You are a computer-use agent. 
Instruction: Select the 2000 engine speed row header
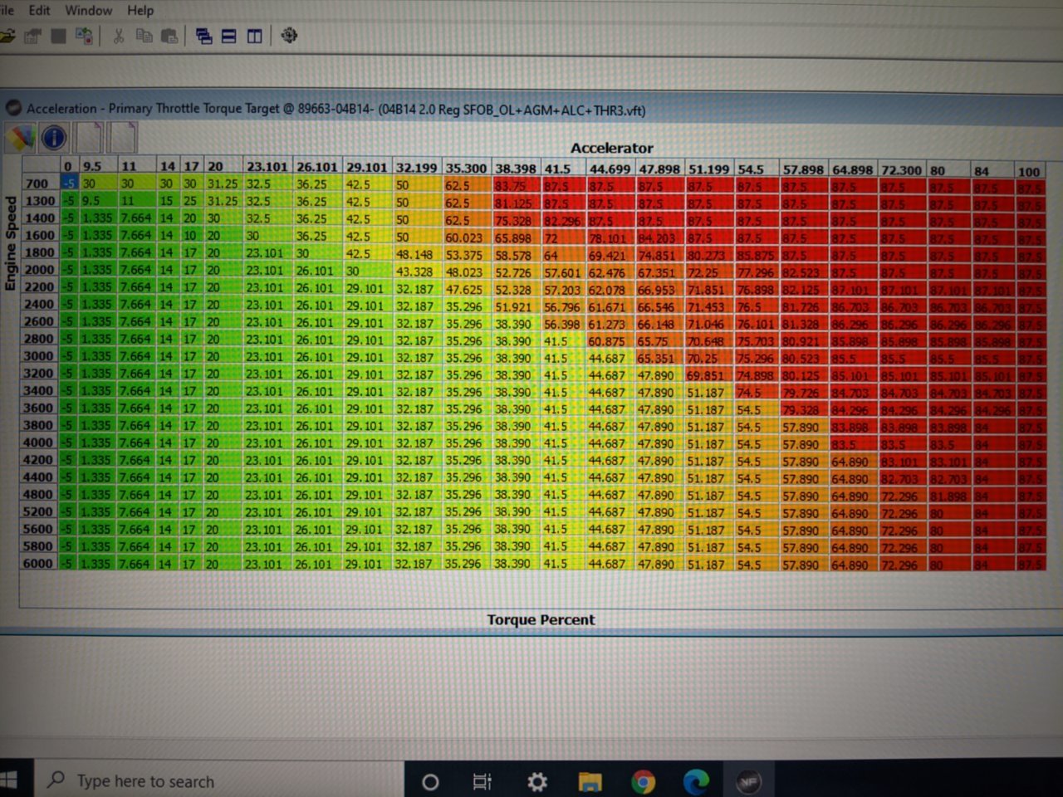point(40,270)
